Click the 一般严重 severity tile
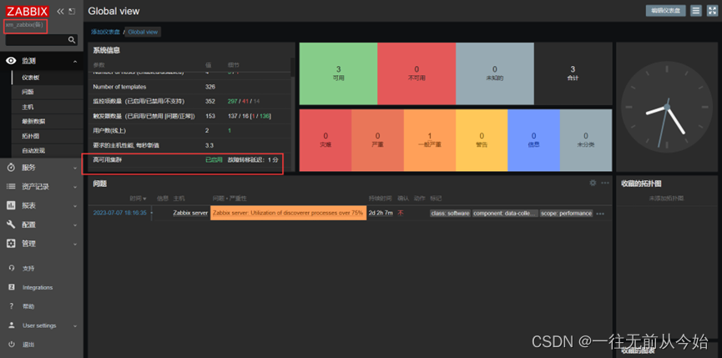The width and height of the screenshot is (722, 358). [430, 140]
